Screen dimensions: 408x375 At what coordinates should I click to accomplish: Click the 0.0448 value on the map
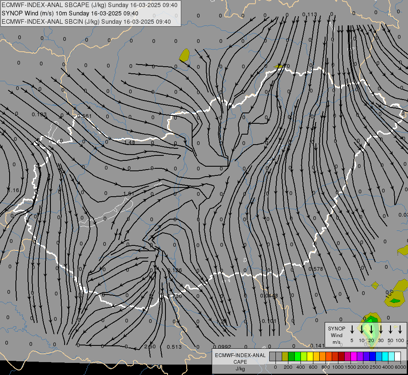pos(269,296)
